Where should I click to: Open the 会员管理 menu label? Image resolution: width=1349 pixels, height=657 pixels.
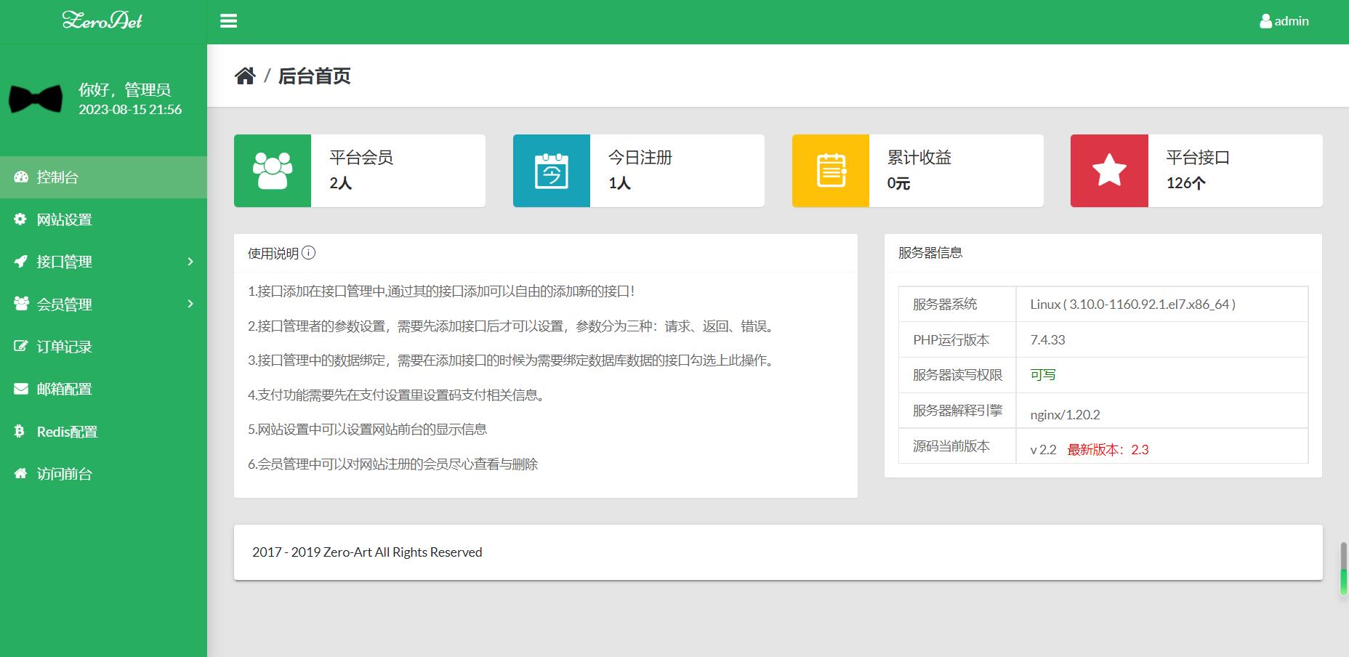(65, 304)
